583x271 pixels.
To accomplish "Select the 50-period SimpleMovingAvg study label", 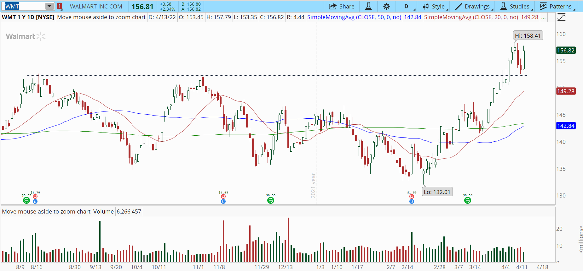I will 354,17.
